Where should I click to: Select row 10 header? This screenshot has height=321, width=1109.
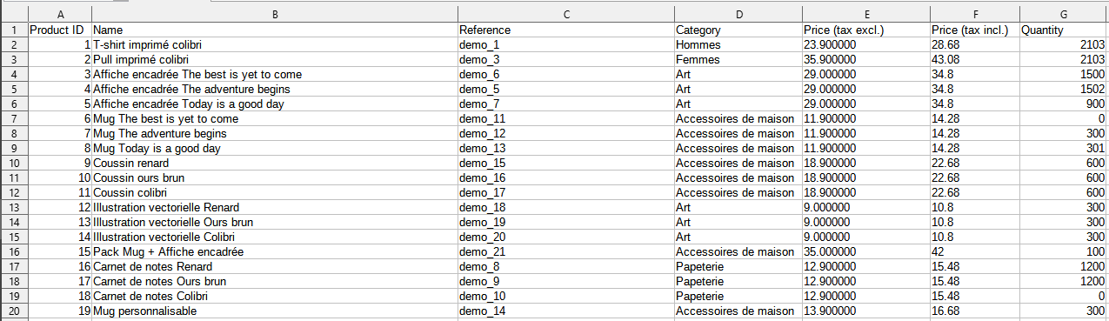(x=14, y=163)
